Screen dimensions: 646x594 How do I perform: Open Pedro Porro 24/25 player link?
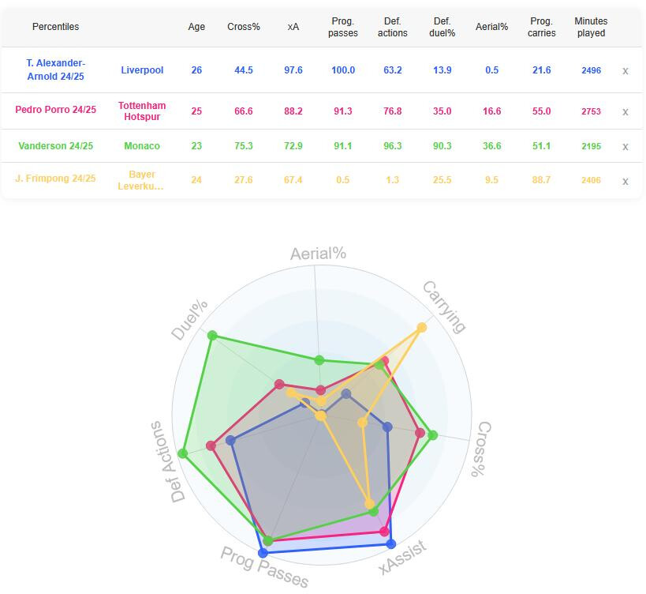point(56,110)
